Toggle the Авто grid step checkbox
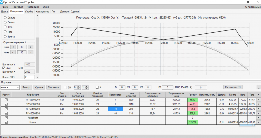261x138 pixels. tap(4, 68)
